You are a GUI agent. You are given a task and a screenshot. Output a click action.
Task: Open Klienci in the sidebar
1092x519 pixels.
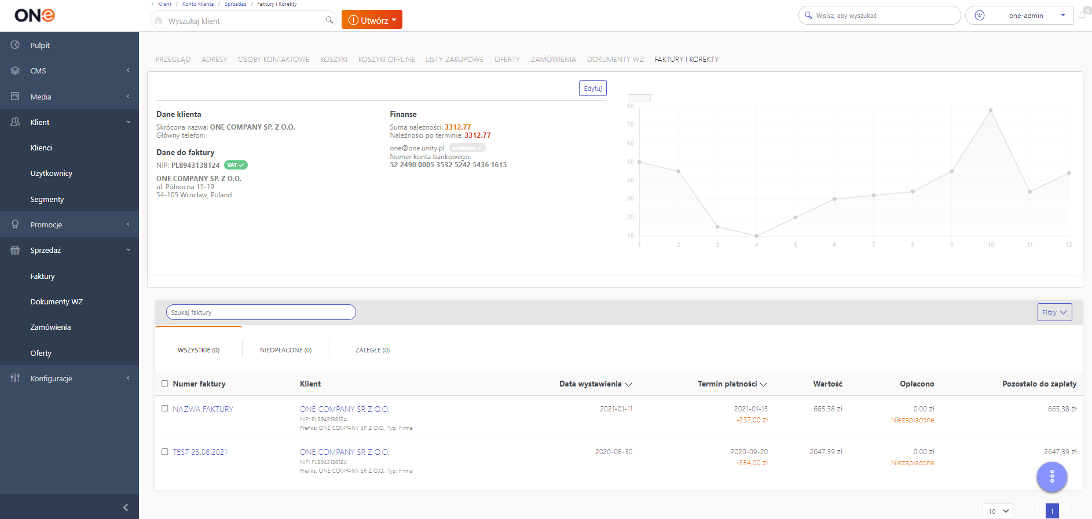pyautogui.click(x=41, y=148)
